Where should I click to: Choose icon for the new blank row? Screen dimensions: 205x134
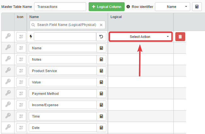click(21, 37)
